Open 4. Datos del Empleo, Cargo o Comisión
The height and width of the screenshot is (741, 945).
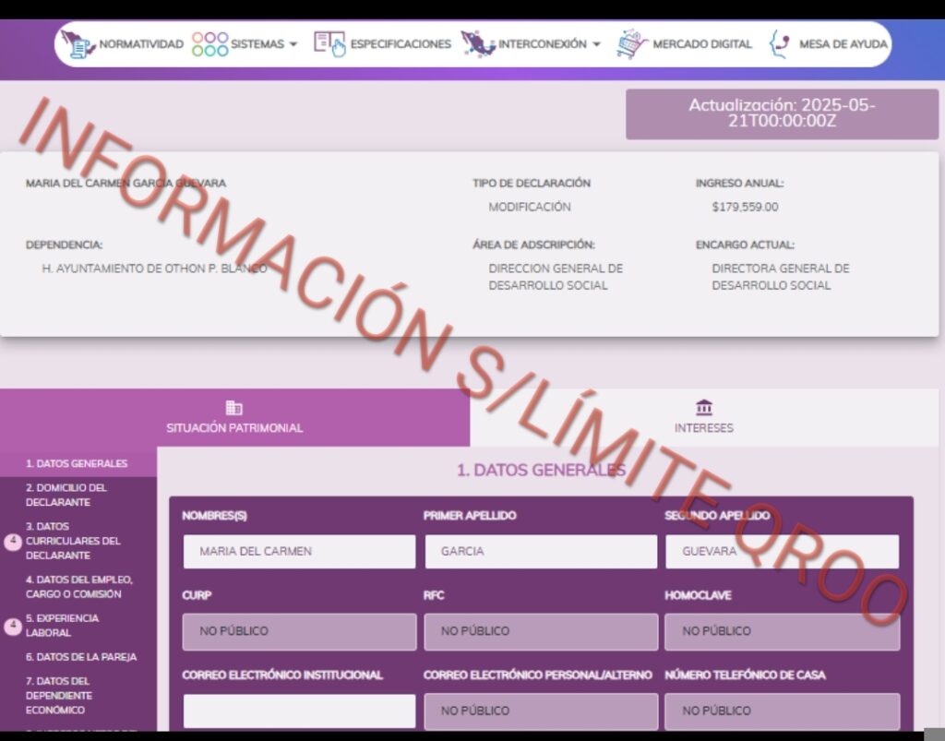pyautogui.click(x=79, y=587)
